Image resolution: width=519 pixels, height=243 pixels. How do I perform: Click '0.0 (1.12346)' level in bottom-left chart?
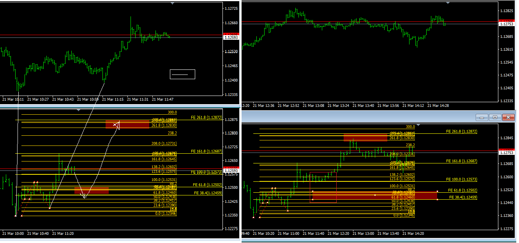point(166,213)
